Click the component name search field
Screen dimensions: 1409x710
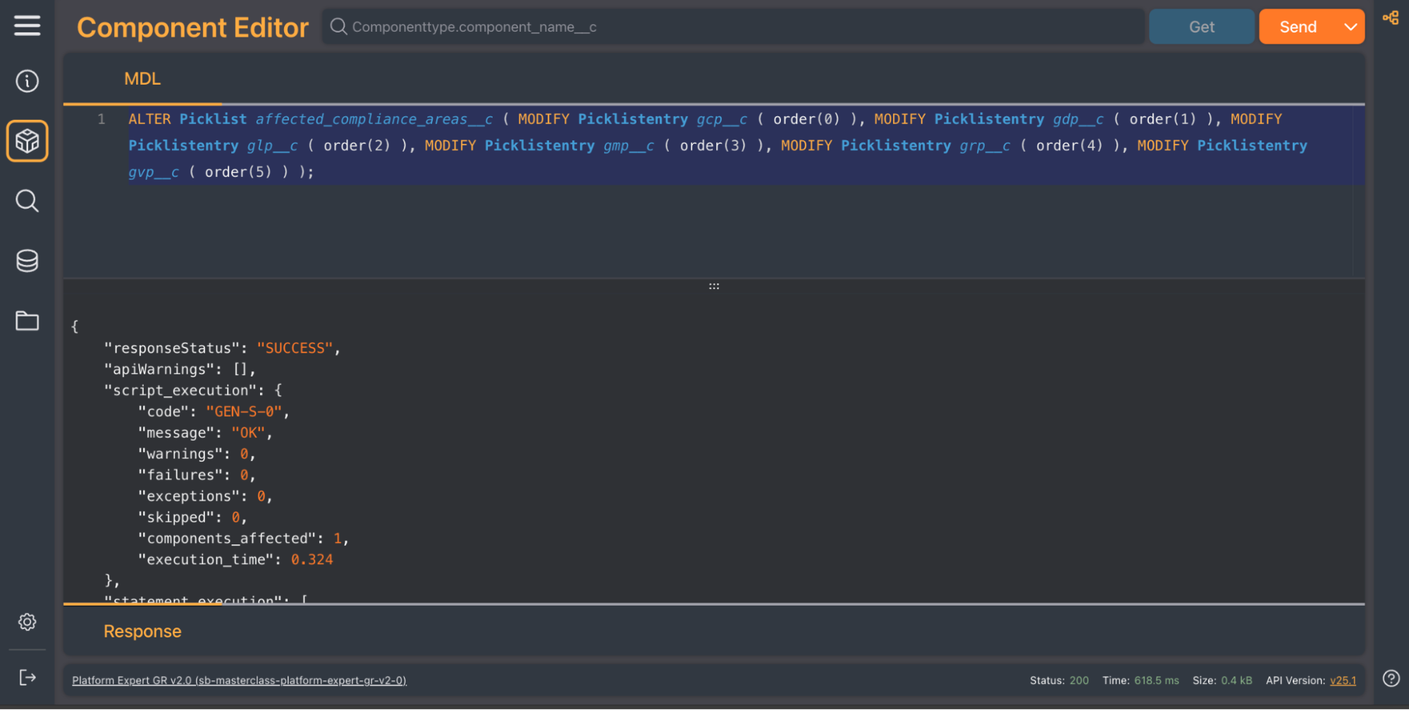click(x=740, y=27)
